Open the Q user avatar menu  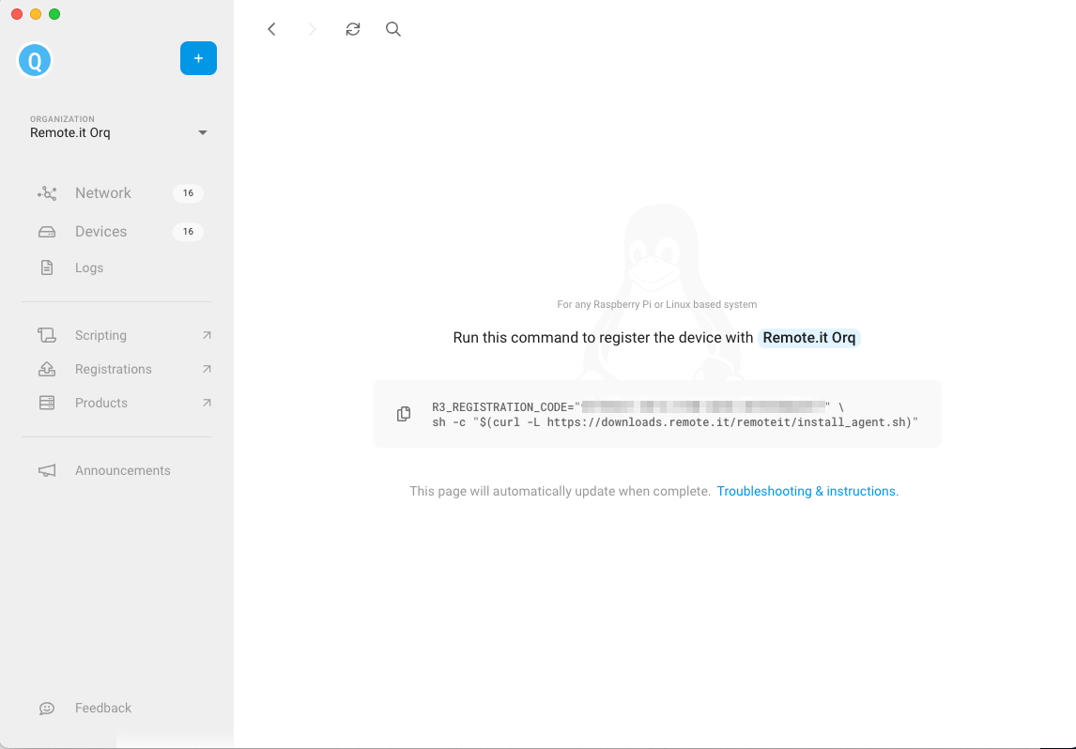tap(35, 60)
